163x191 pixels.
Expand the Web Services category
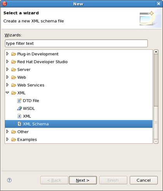point(7,85)
